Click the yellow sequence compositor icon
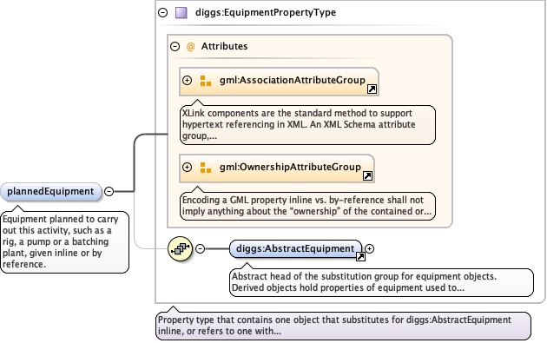The width and height of the screenshot is (547, 343). click(x=180, y=248)
